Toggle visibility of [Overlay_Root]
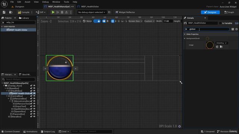Screen dimensions: 239x134 (34, 86)
